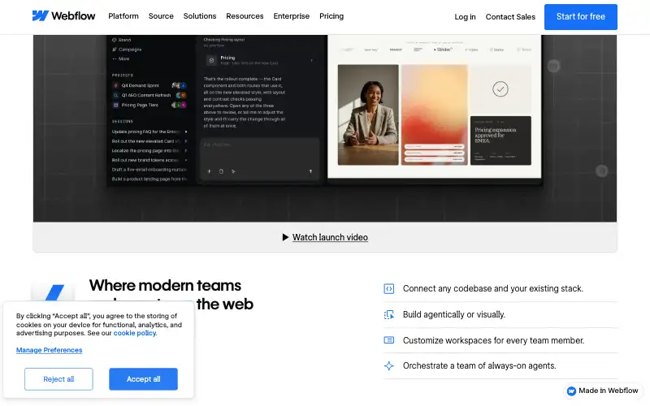Click the Q4 Demand Sprint member avatars
The width and height of the screenshot is (650, 406).
click(x=179, y=85)
